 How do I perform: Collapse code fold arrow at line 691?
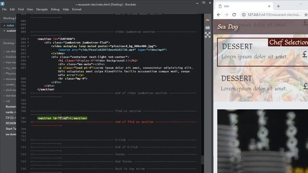[28, 46]
